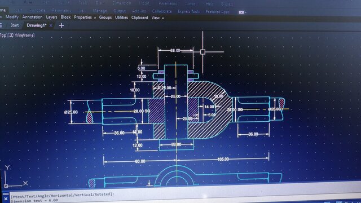The width and height of the screenshot is (361, 203).
Task: Switch to the Manage ribbon tab
Action: click(100, 11)
